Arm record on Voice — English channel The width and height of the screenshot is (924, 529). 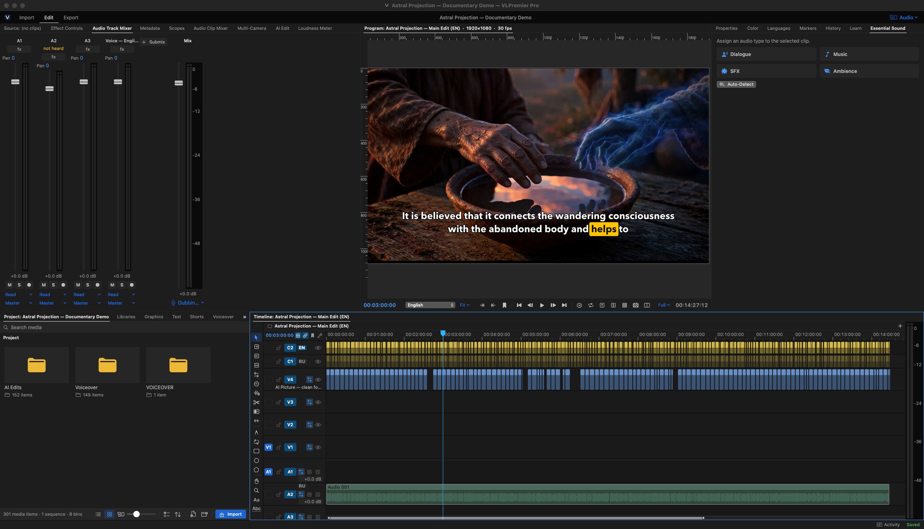132,285
